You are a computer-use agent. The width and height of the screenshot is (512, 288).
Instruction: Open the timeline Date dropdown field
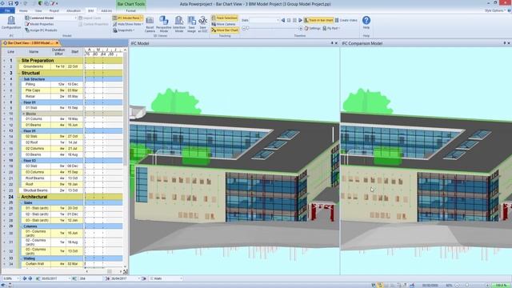(264, 20)
